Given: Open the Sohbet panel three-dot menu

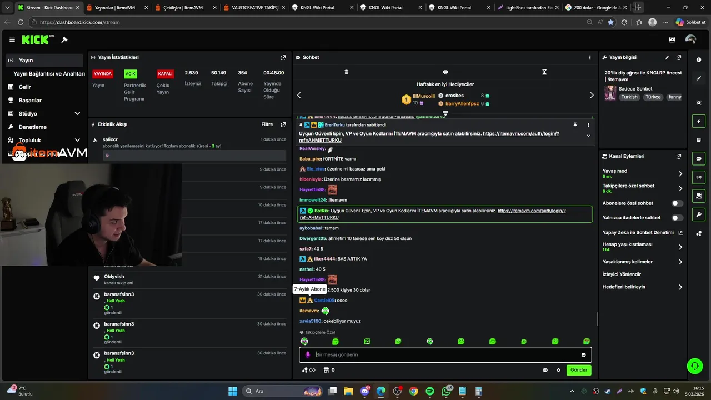Looking at the screenshot, I should click(x=590, y=57).
